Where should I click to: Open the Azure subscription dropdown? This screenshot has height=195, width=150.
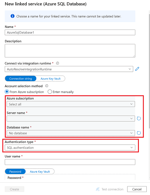point(71,104)
